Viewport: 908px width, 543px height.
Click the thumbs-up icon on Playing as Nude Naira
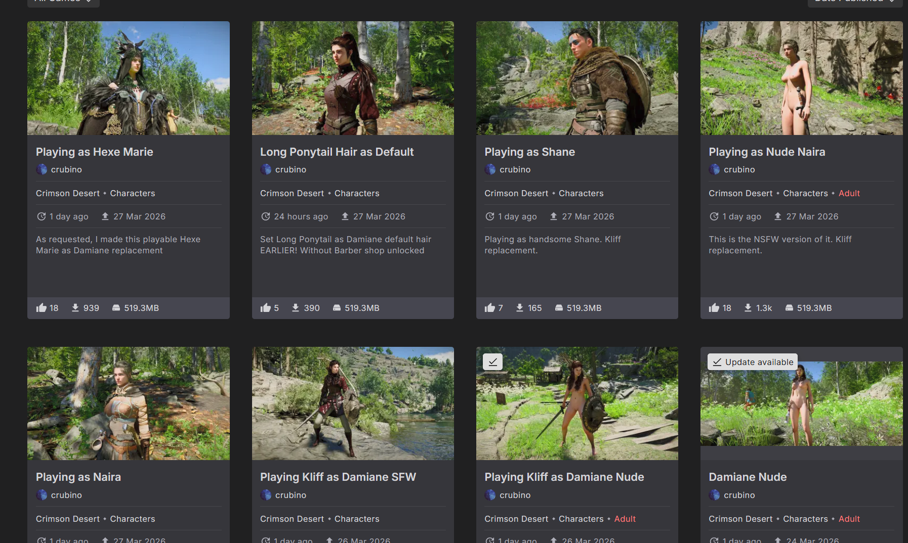tap(714, 308)
